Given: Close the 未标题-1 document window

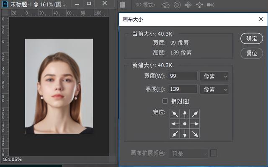Looking at the screenshot, I should click(x=104, y=3).
